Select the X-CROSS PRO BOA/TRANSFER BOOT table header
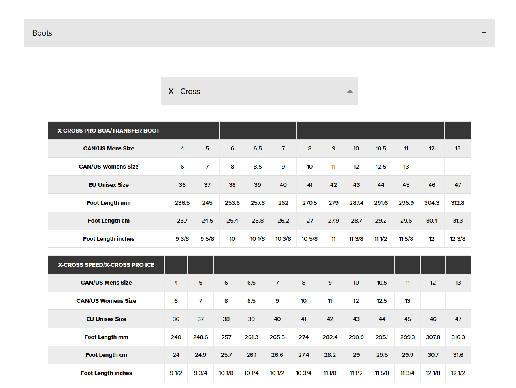The image size is (516, 388). pos(109,131)
